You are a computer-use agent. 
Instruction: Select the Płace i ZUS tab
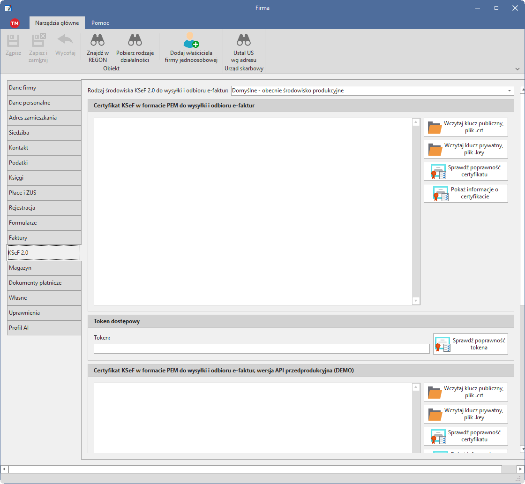pyautogui.click(x=44, y=193)
